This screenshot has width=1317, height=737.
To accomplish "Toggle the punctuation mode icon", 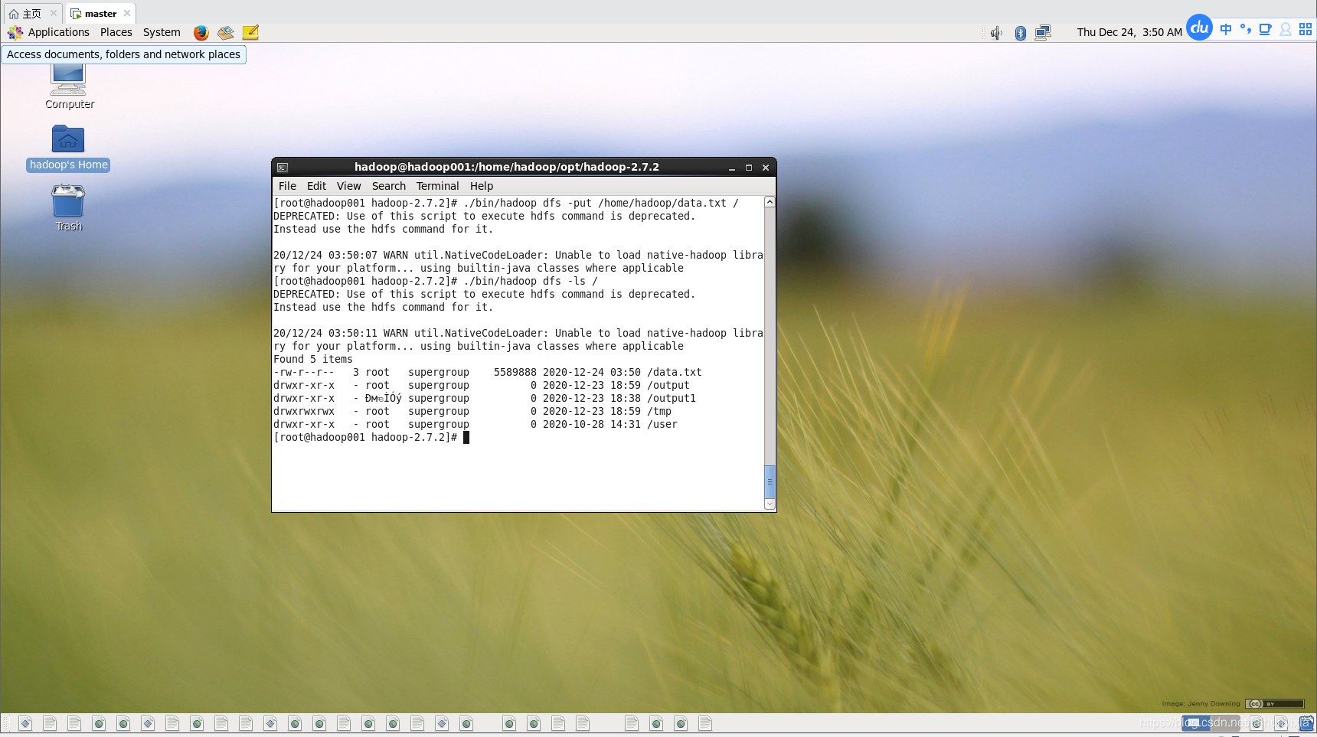I will point(1246,29).
